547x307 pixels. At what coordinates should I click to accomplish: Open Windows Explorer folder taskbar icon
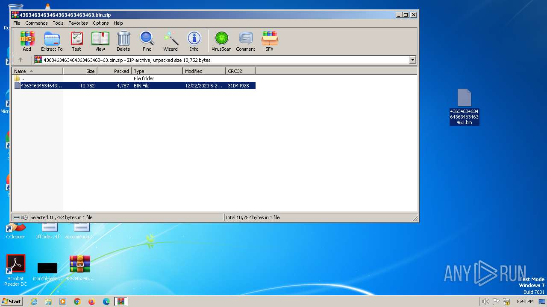pos(48,301)
